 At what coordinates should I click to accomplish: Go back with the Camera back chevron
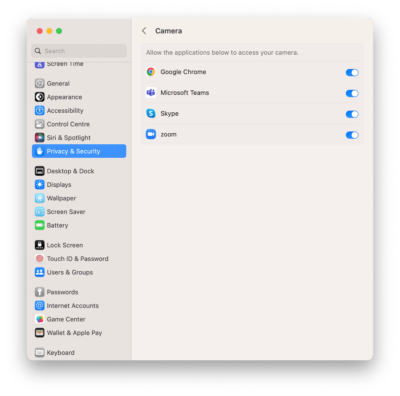144,30
